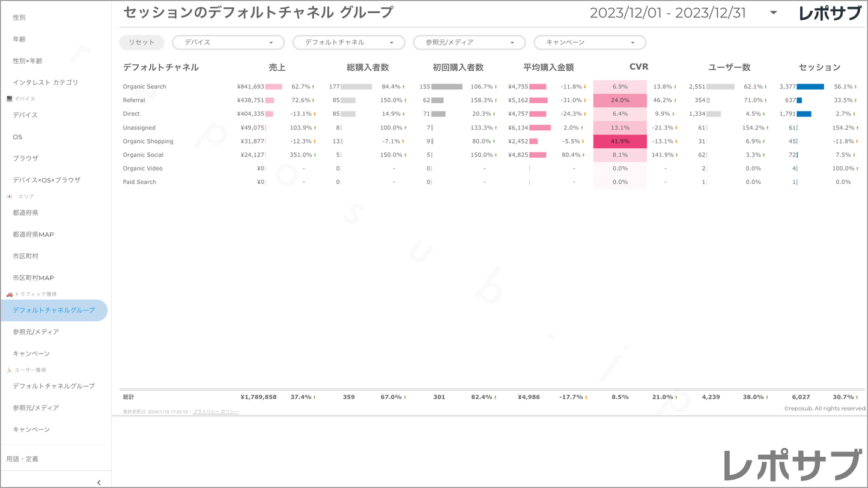Open the date range picker arrow
The height and width of the screenshot is (488, 868).
(773, 13)
